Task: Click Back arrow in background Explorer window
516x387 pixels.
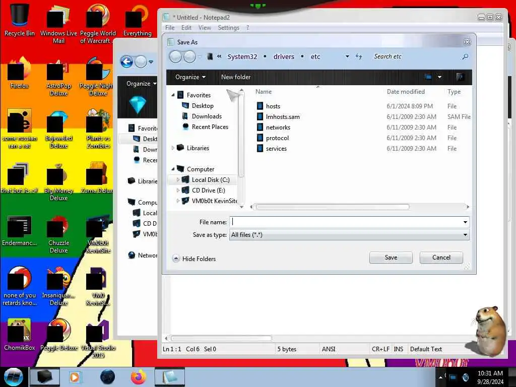Action: tap(126, 61)
